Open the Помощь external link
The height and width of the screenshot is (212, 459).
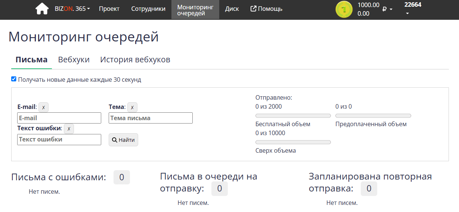point(266,9)
